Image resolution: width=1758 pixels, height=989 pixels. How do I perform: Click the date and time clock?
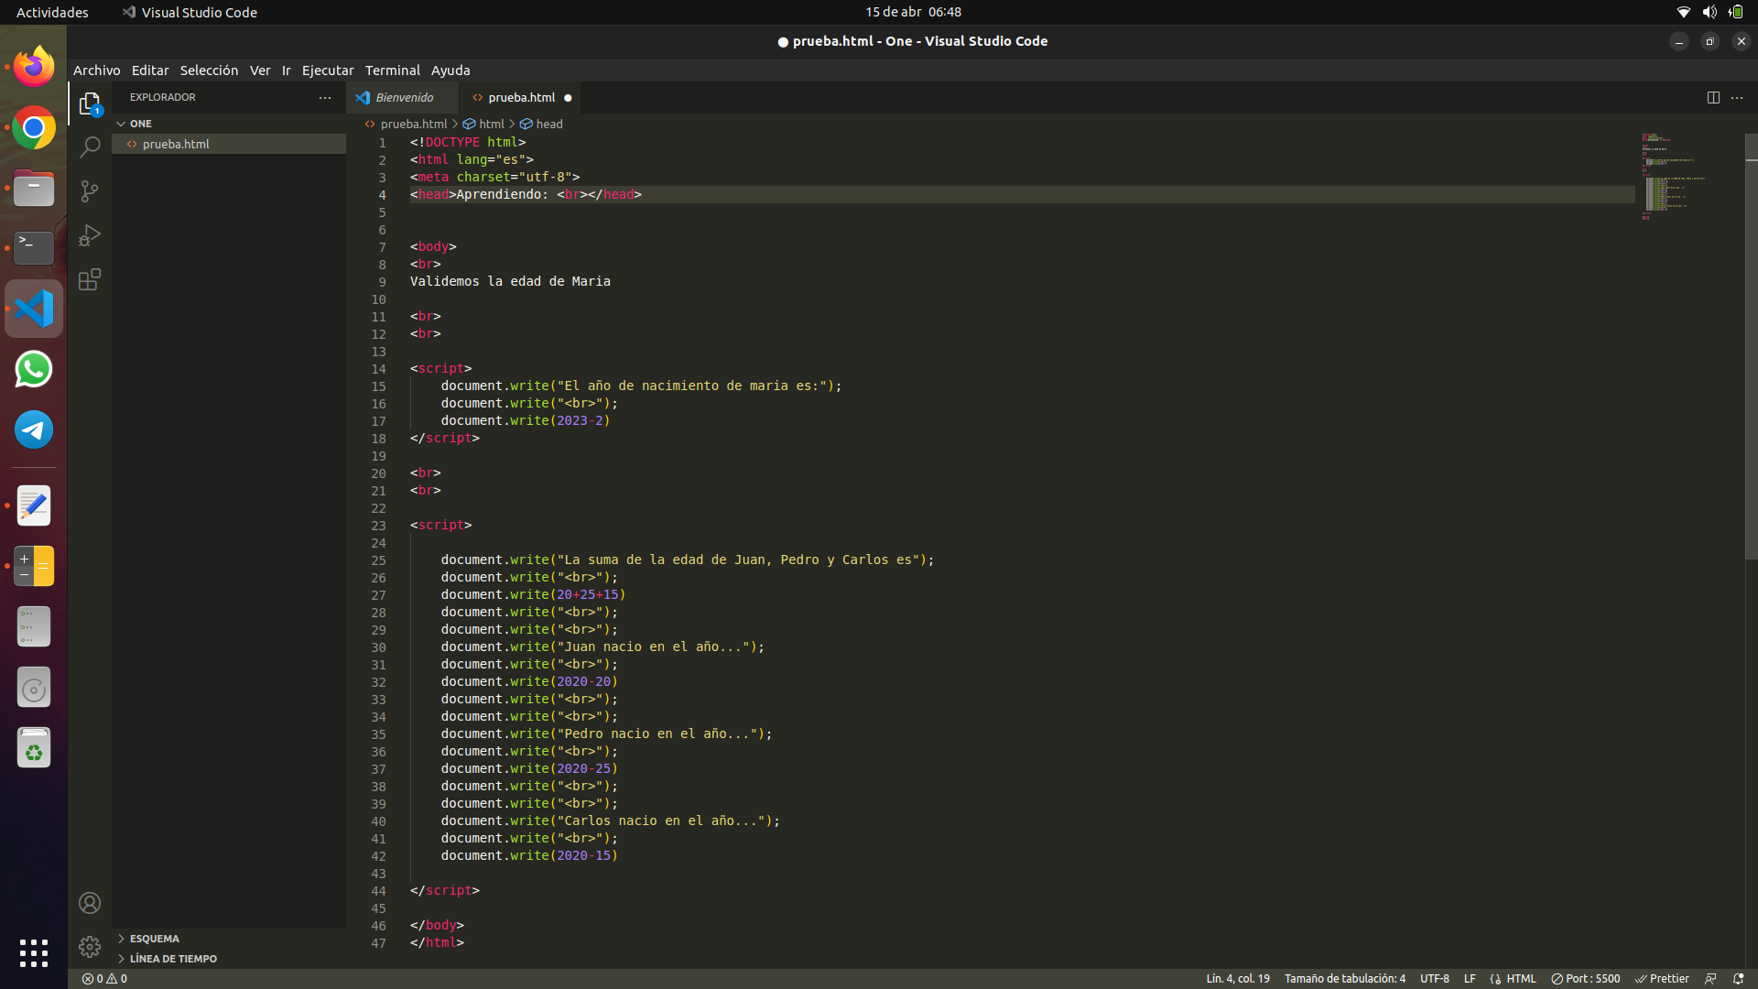point(913,12)
